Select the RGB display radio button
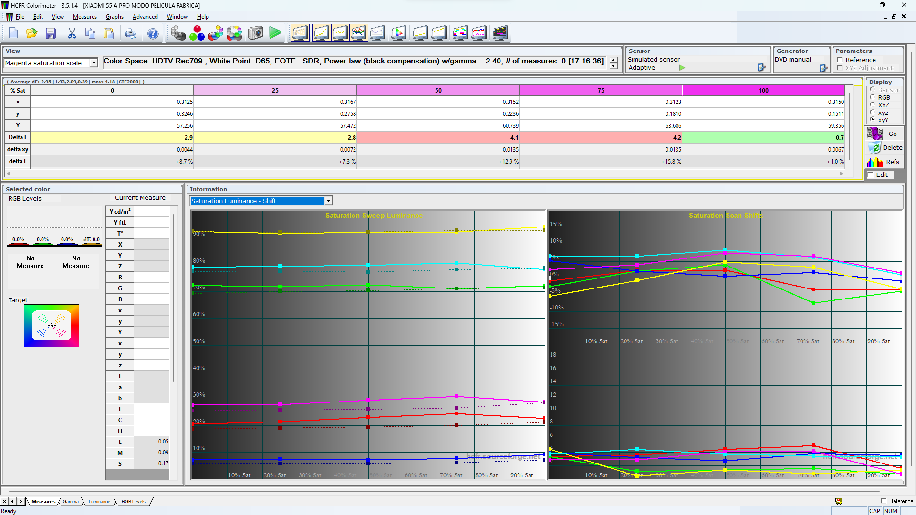916x515 pixels. (873, 97)
